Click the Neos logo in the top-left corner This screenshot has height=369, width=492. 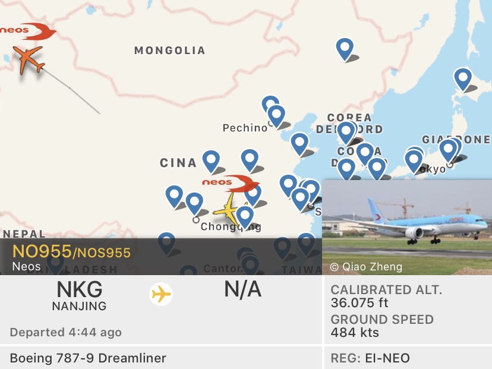27,30
